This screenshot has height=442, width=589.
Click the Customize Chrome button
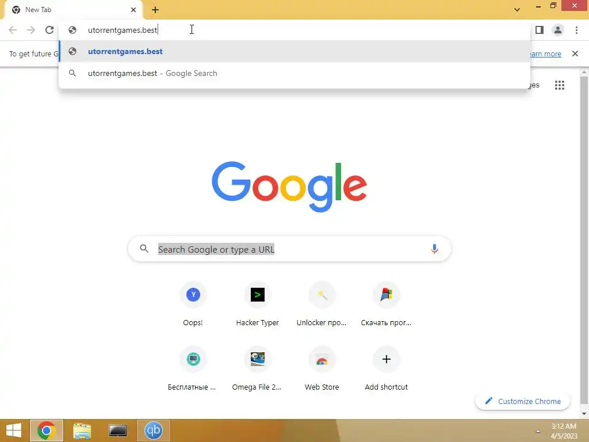coord(522,401)
